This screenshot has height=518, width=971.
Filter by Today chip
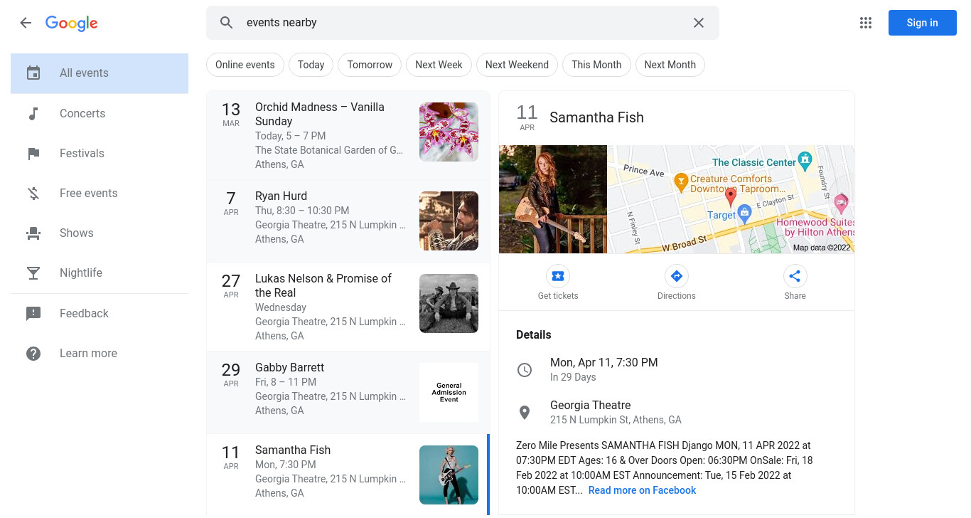[311, 65]
